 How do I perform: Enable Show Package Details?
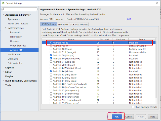(x=133, y=107)
